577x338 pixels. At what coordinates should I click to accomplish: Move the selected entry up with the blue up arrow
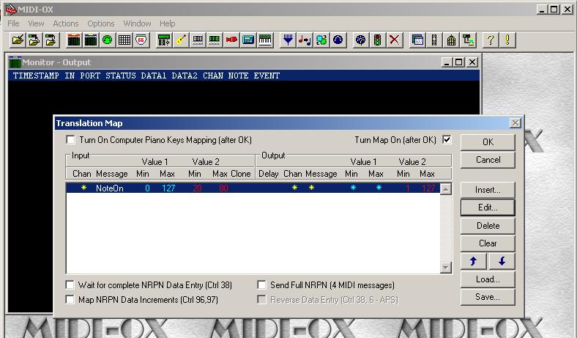pos(474,261)
